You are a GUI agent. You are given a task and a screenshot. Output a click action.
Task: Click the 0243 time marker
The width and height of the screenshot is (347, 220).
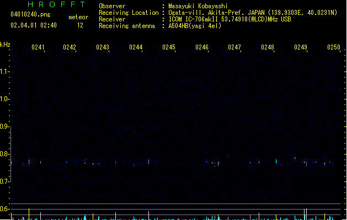(103, 47)
